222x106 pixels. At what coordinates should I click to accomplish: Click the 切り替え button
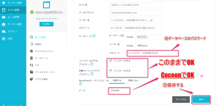point(46,24)
